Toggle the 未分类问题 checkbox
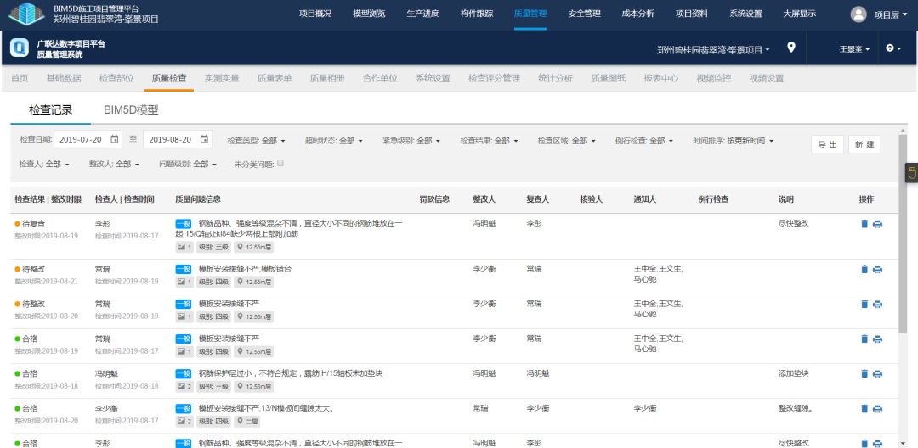This screenshot has height=448, width=918. tap(280, 164)
